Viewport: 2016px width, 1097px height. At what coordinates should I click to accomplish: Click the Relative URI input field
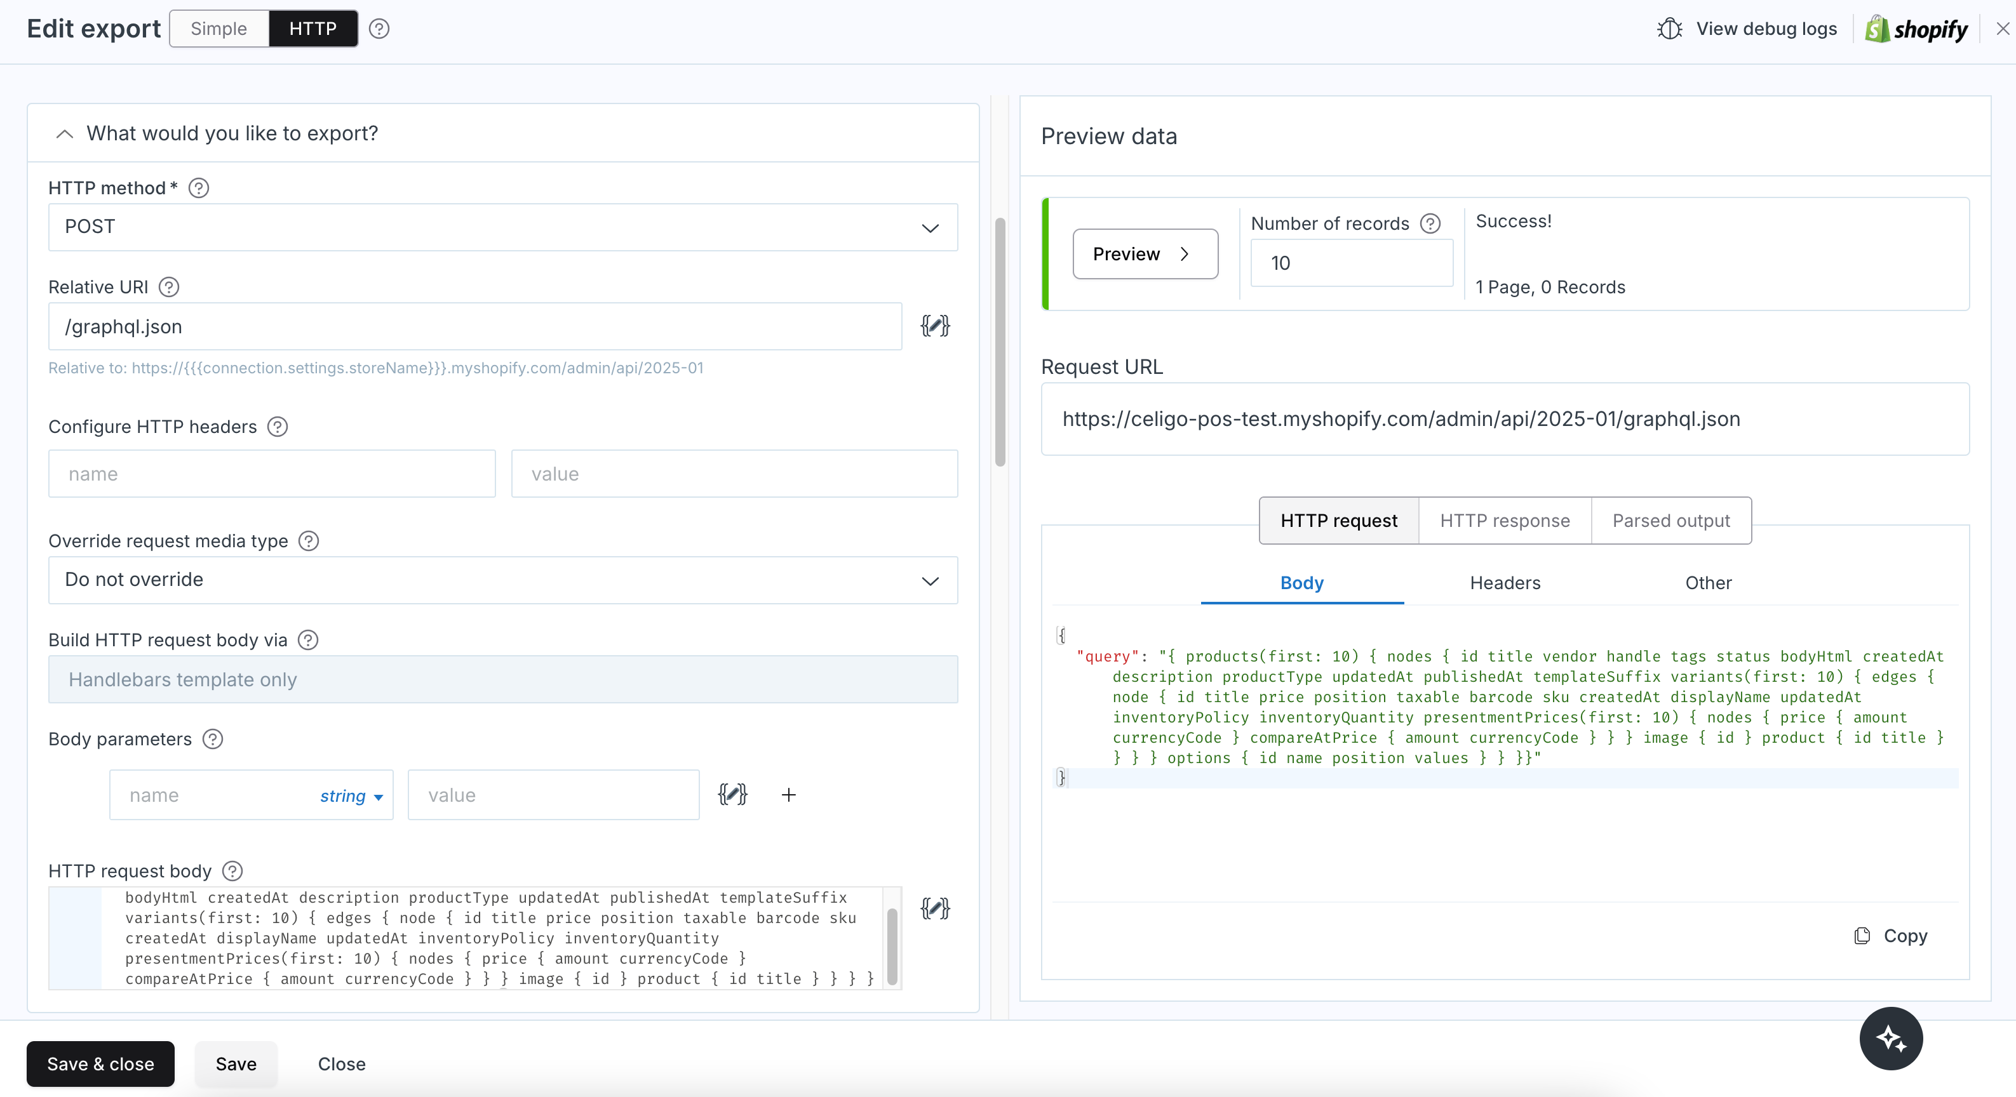click(475, 326)
